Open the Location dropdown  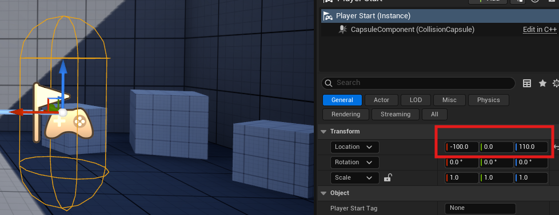point(355,147)
